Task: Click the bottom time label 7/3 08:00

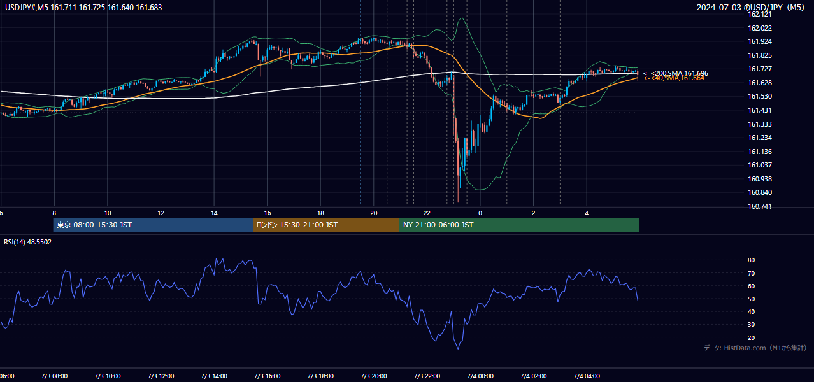Action: tap(54, 376)
